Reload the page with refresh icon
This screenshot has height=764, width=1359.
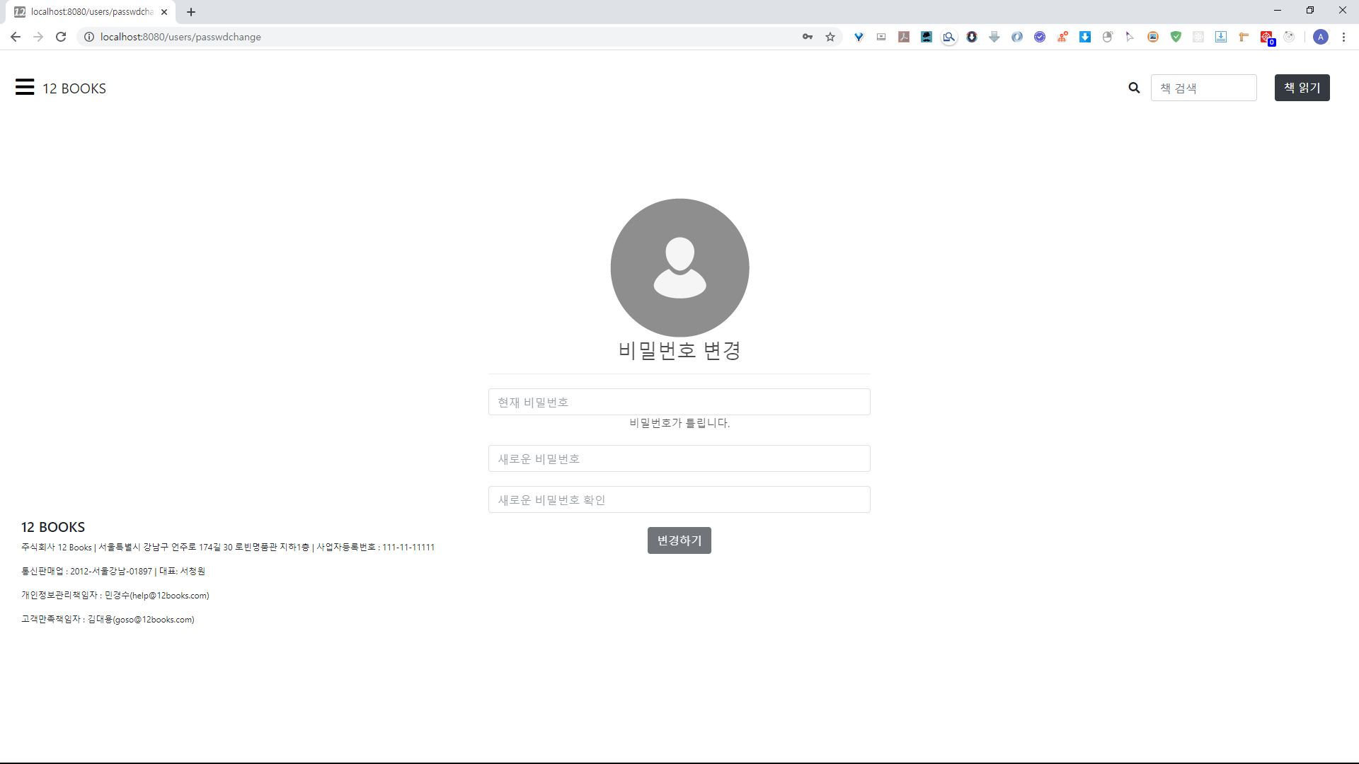pos(61,37)
